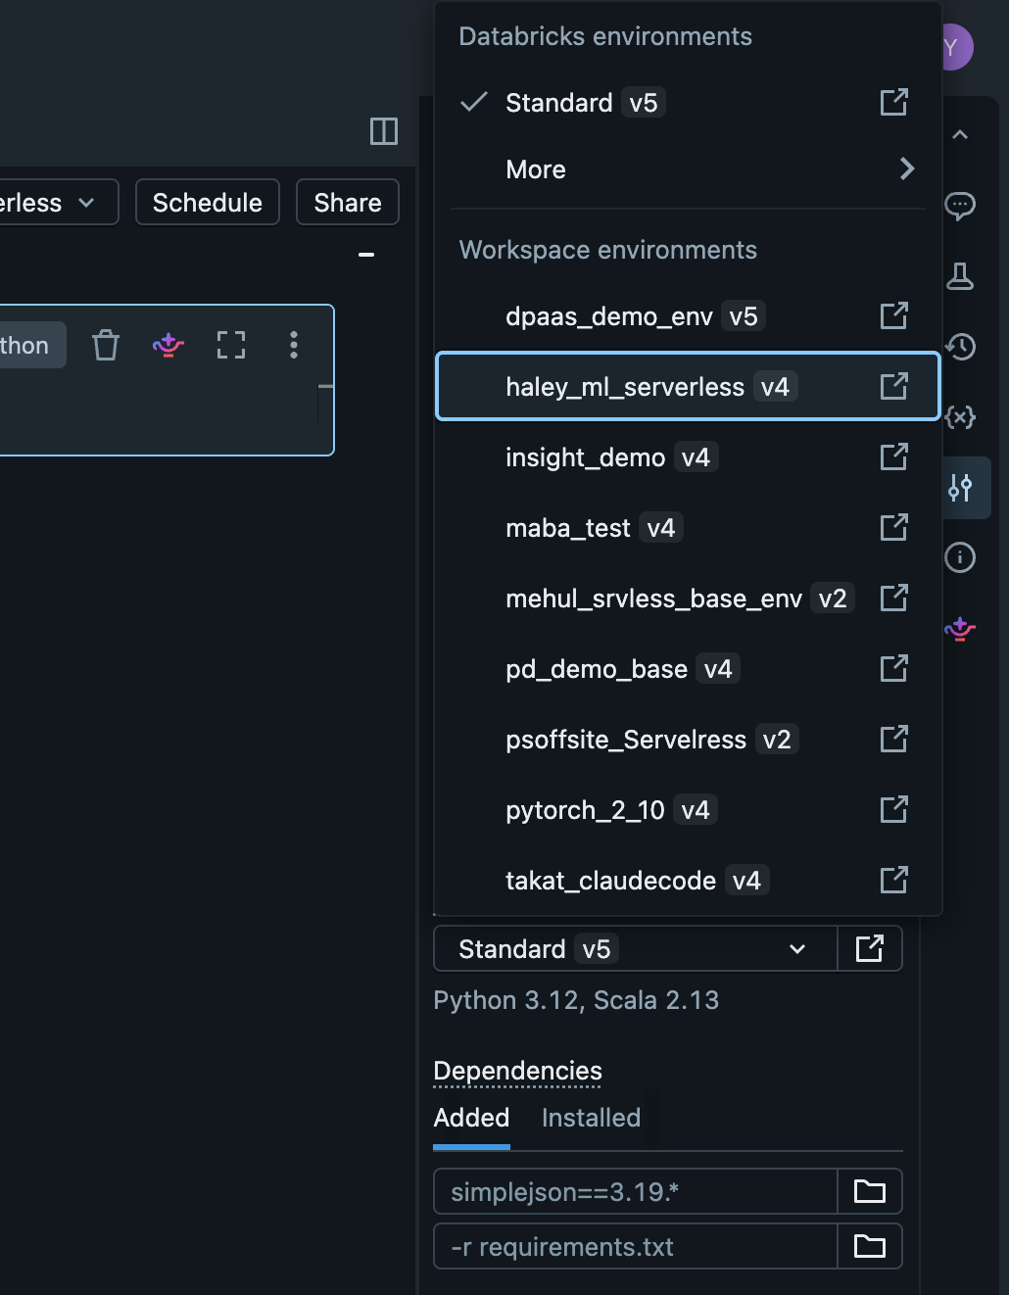Click the Python 3.12, Scala 2.13 text

click(576, 1000)
